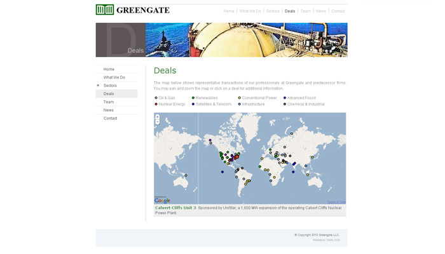Open Contact in the top navigation
The width and height of the screenshot is (445, 254).
pos(338,11)
